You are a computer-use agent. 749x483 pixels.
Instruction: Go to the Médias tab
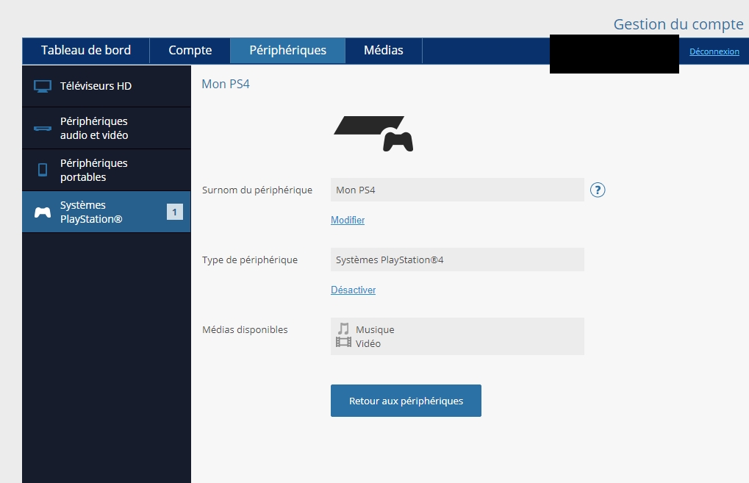pos(383,51)
